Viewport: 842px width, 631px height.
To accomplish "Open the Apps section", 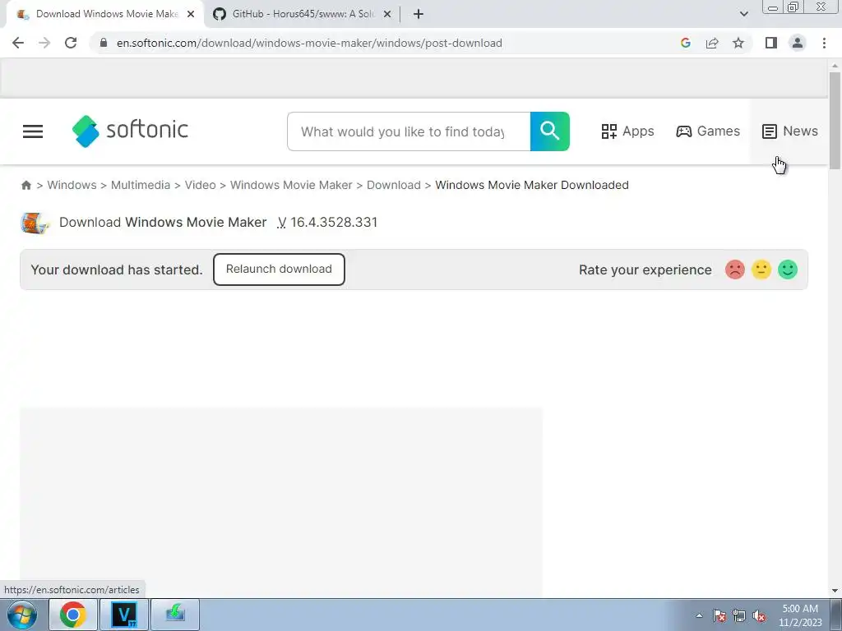I will pos(627,131).
